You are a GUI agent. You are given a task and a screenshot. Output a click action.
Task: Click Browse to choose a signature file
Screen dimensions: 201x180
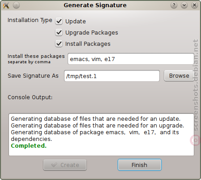[179, 76]
